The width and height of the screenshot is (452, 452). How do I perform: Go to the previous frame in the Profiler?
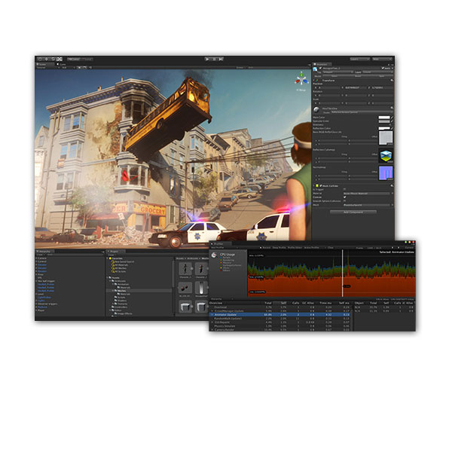click(x=393, y=248)
